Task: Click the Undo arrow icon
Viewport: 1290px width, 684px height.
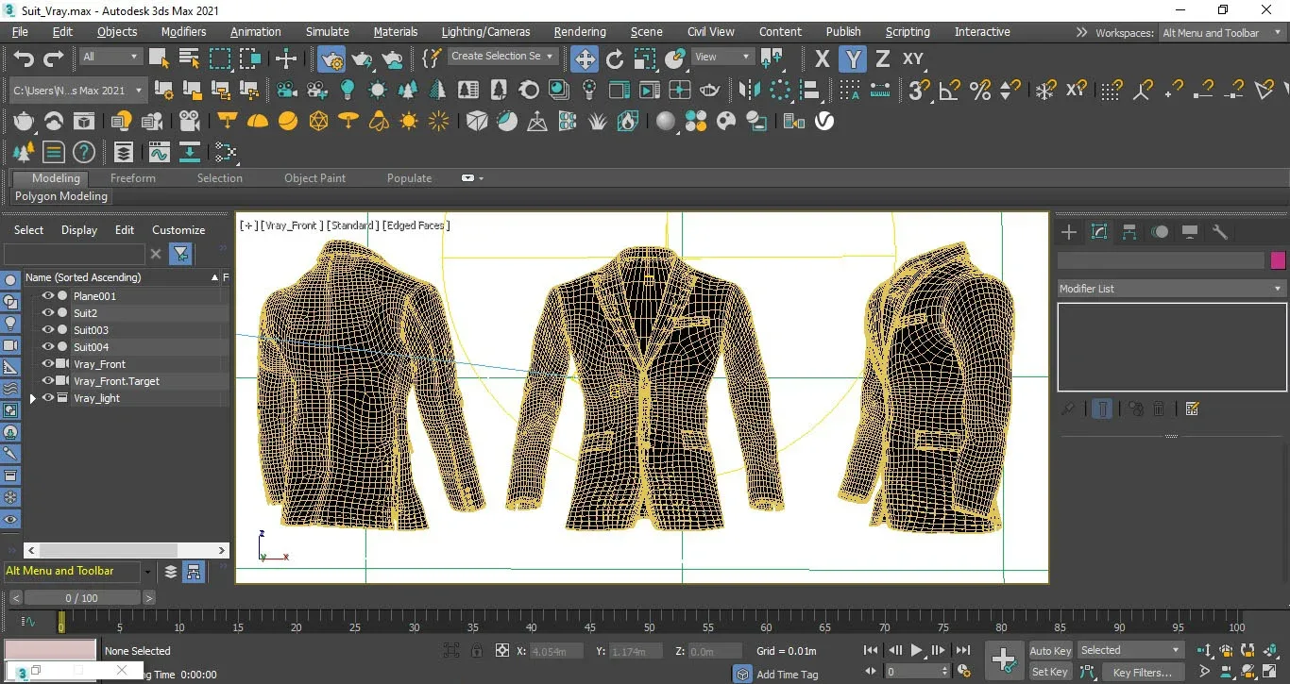Action: pyautogui.click(x=24, y=58)
